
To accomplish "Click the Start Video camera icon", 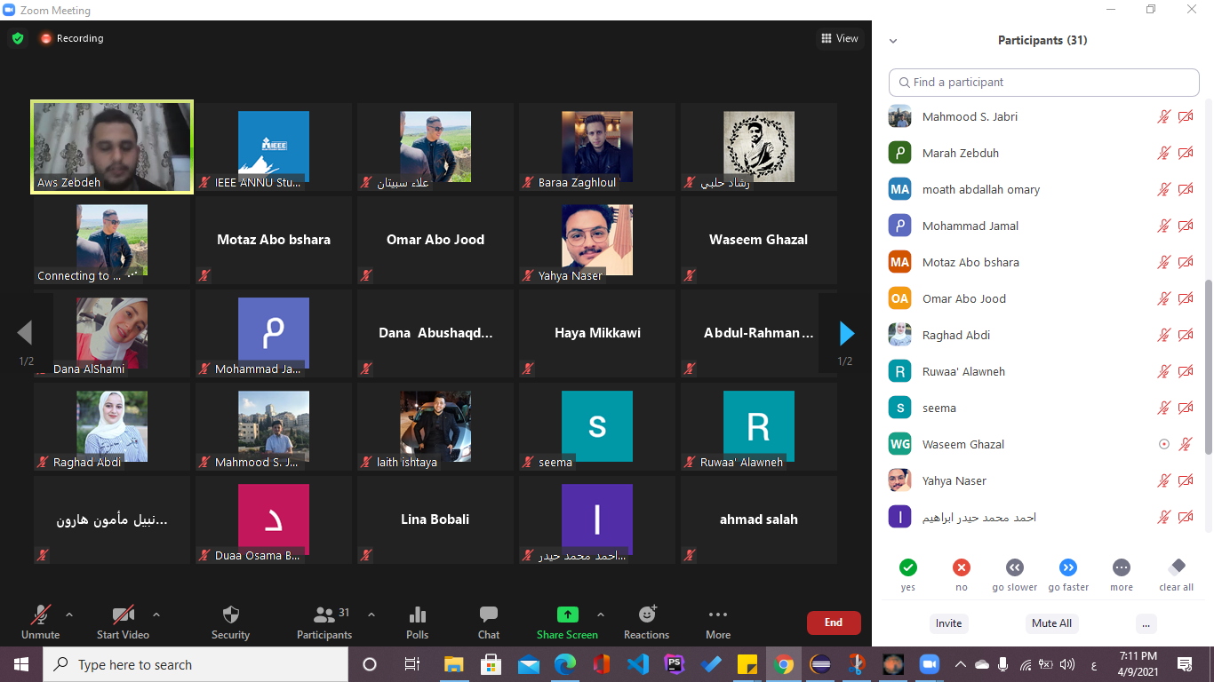I will coord(123,615).
